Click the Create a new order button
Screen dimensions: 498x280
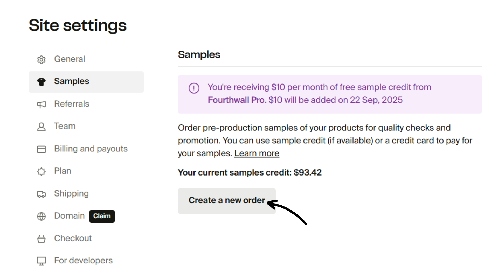(x=226, y=200)
